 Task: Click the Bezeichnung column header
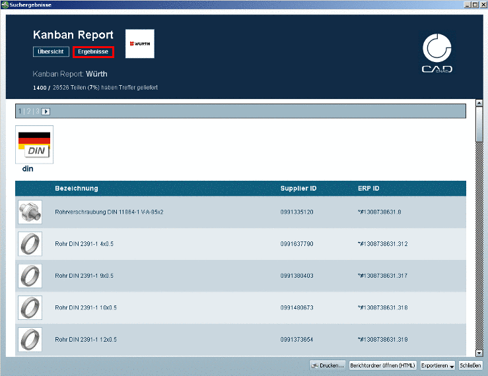point(76,188)
